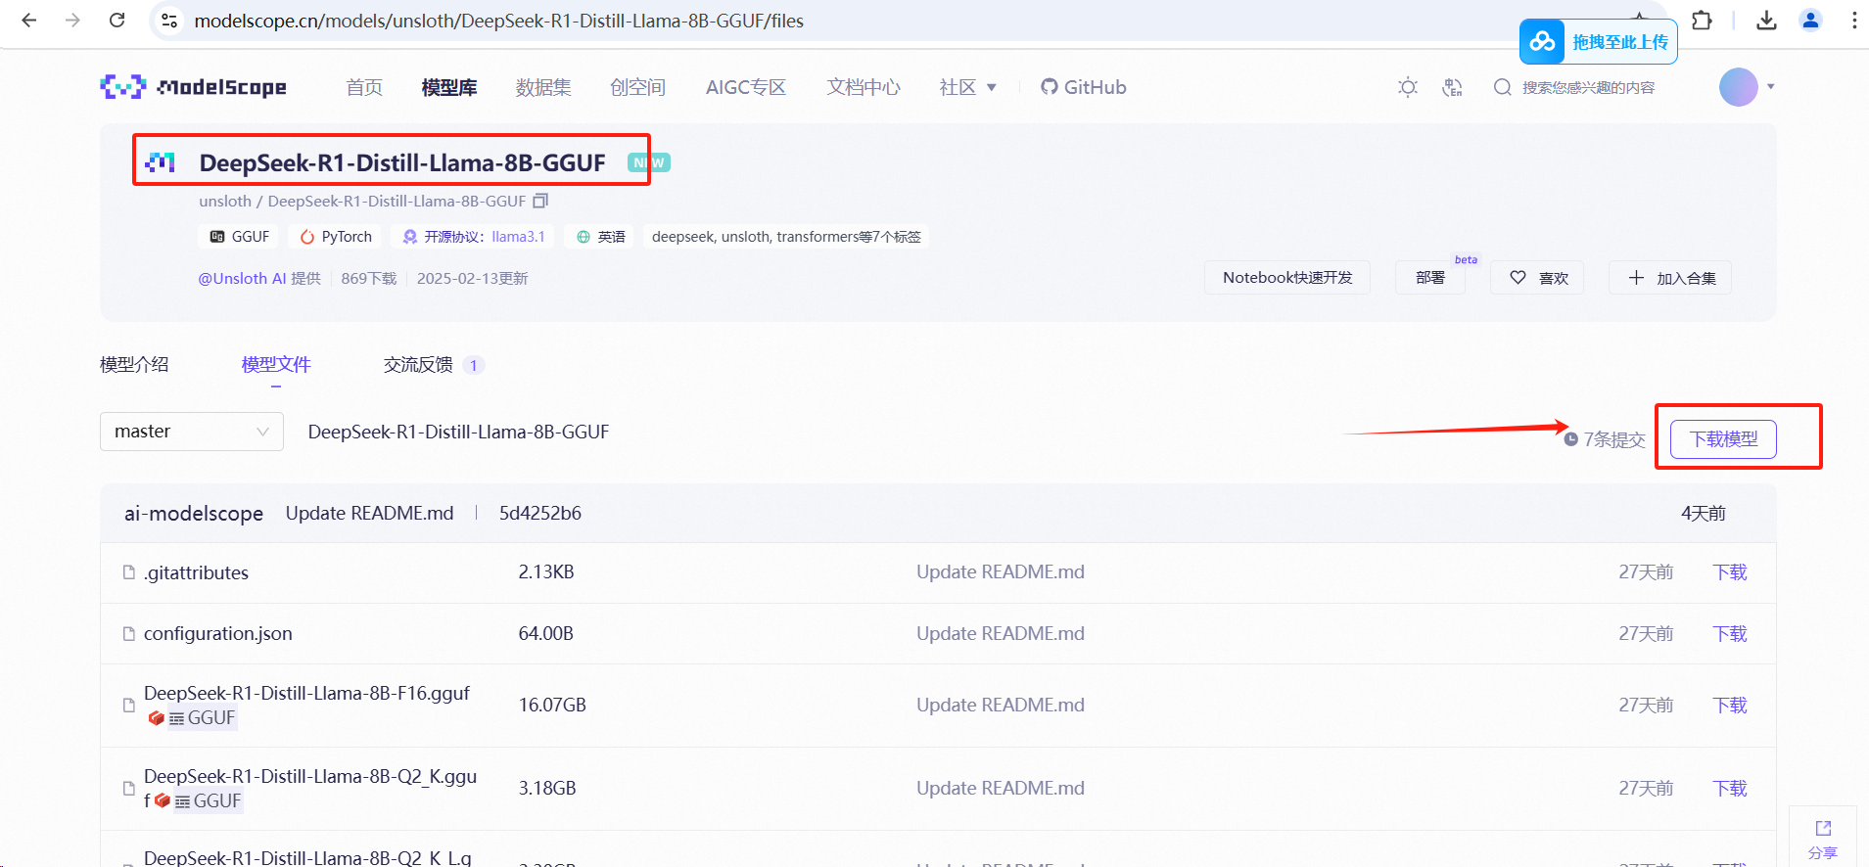Switch to the 模型介绍 tab
The image size is (1869, 867).
click(134, 365)
